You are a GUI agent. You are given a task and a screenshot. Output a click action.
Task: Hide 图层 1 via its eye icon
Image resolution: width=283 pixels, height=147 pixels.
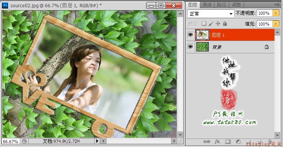[x=190, y=35]
